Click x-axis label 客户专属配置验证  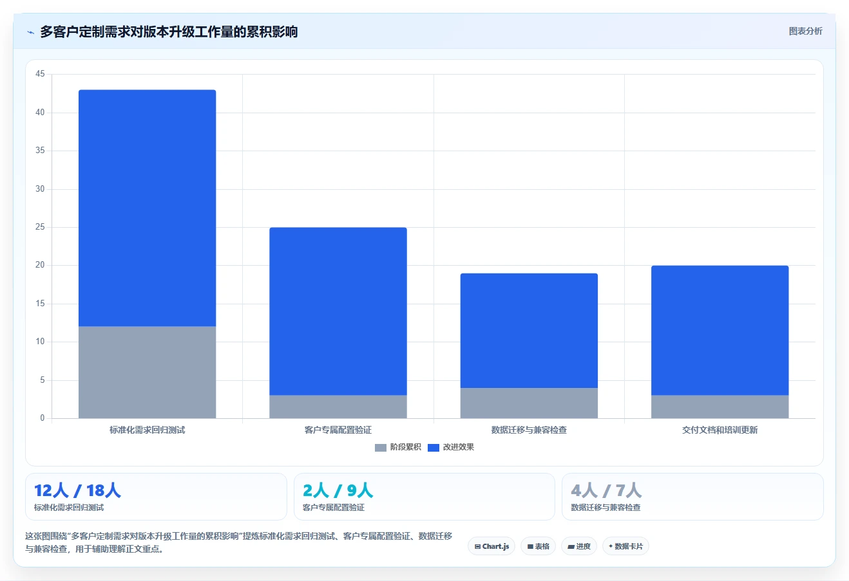[x=338, y=430]
